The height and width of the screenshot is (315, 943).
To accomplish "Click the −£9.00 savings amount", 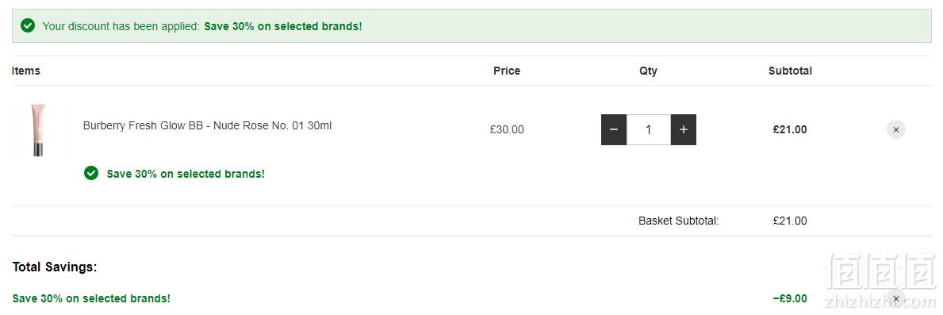I will 790,298.
